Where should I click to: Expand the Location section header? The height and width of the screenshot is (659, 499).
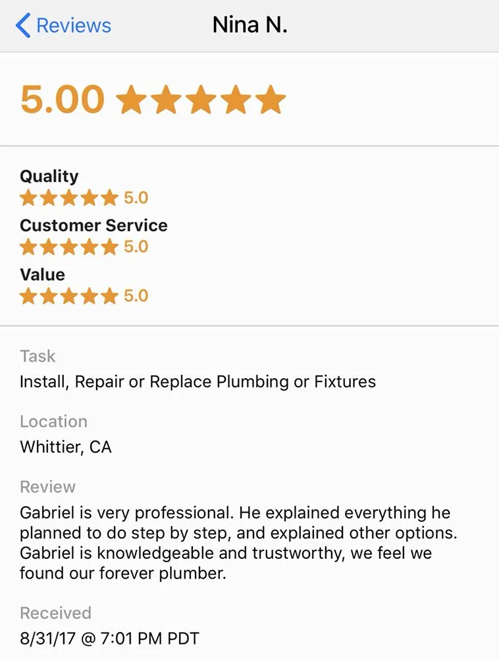point(53,422)
